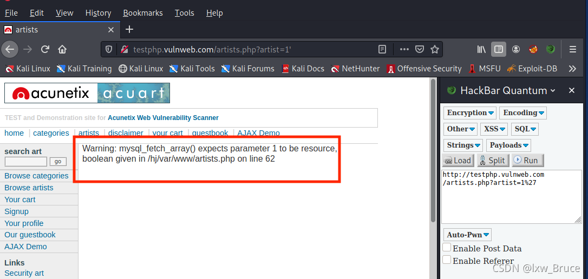
Task: Open Kali Training bookmark
Action: (84, 69)
